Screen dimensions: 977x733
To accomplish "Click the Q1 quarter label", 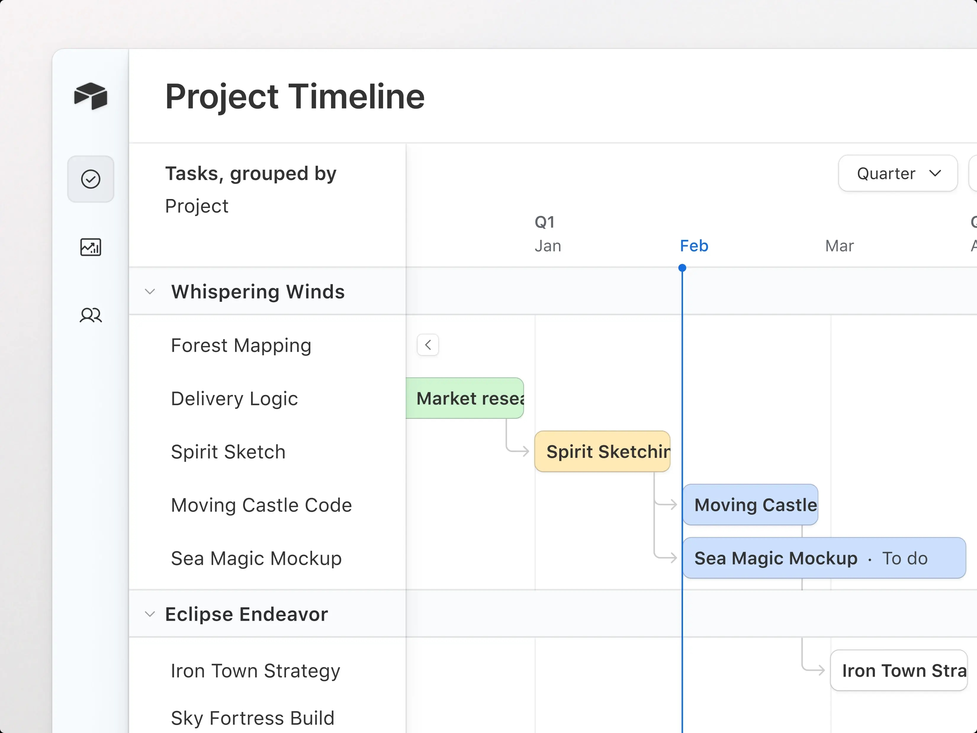I will tap(544, 222).
